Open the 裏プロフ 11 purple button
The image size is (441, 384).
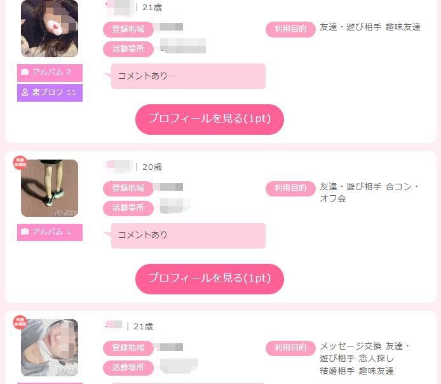coord(50,93)
